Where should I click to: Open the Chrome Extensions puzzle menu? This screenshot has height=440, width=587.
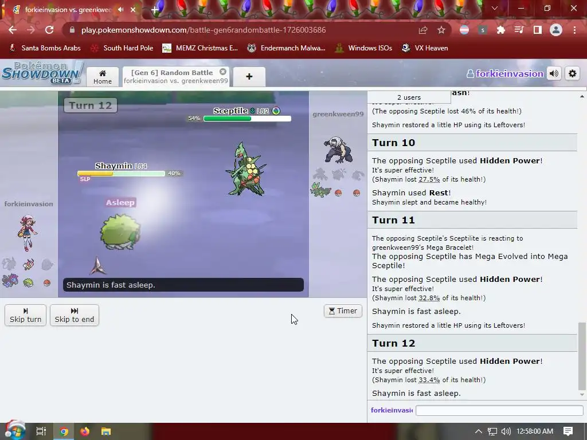click(501, 30)
